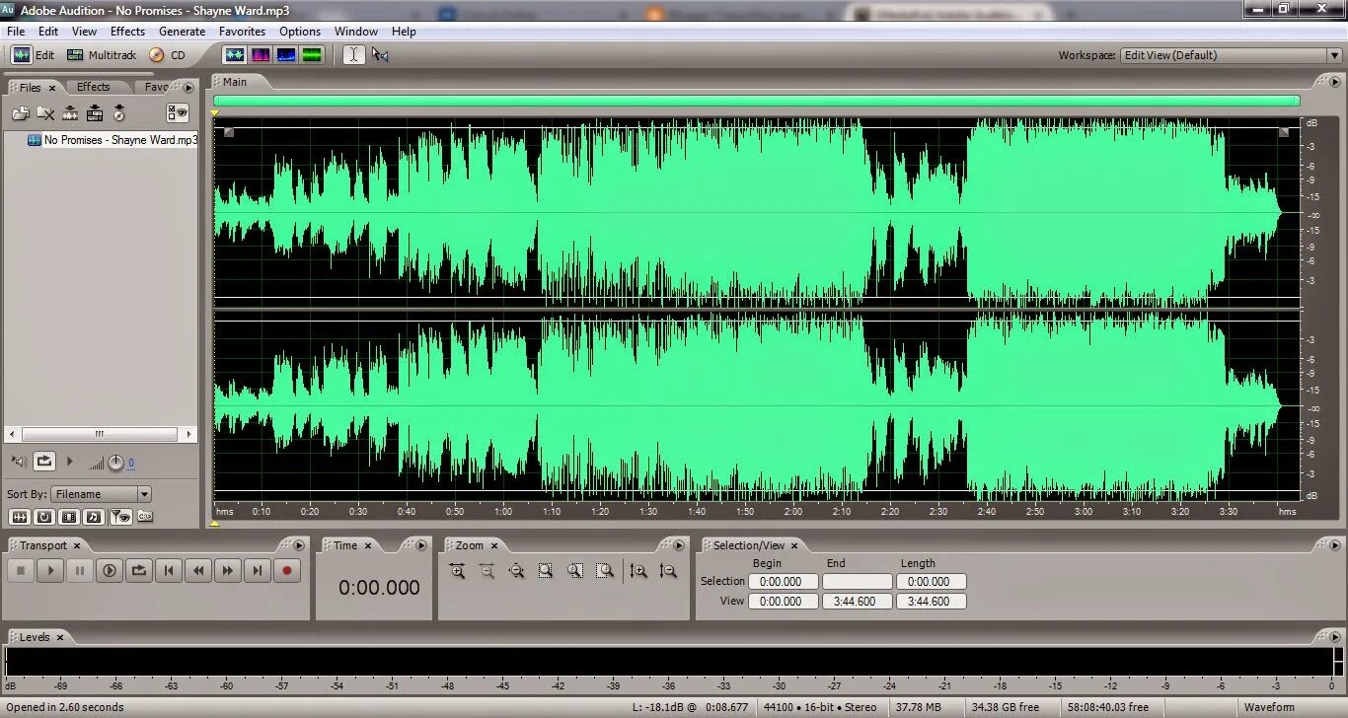Open Multitrack view

click(101, 55)
